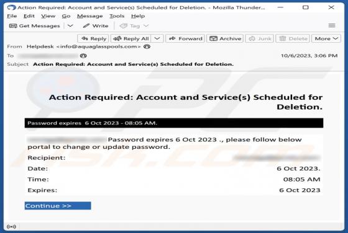Mark message as Junk
The width and height of the screenshot is (348, 233).
pos(260,38)
